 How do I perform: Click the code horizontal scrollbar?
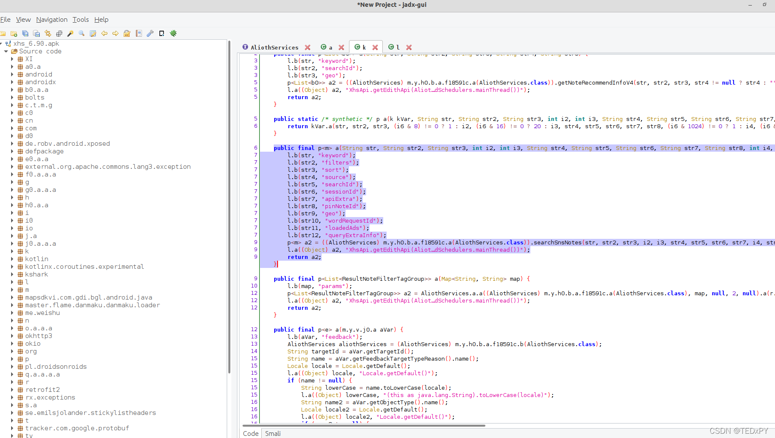(364, 426)
